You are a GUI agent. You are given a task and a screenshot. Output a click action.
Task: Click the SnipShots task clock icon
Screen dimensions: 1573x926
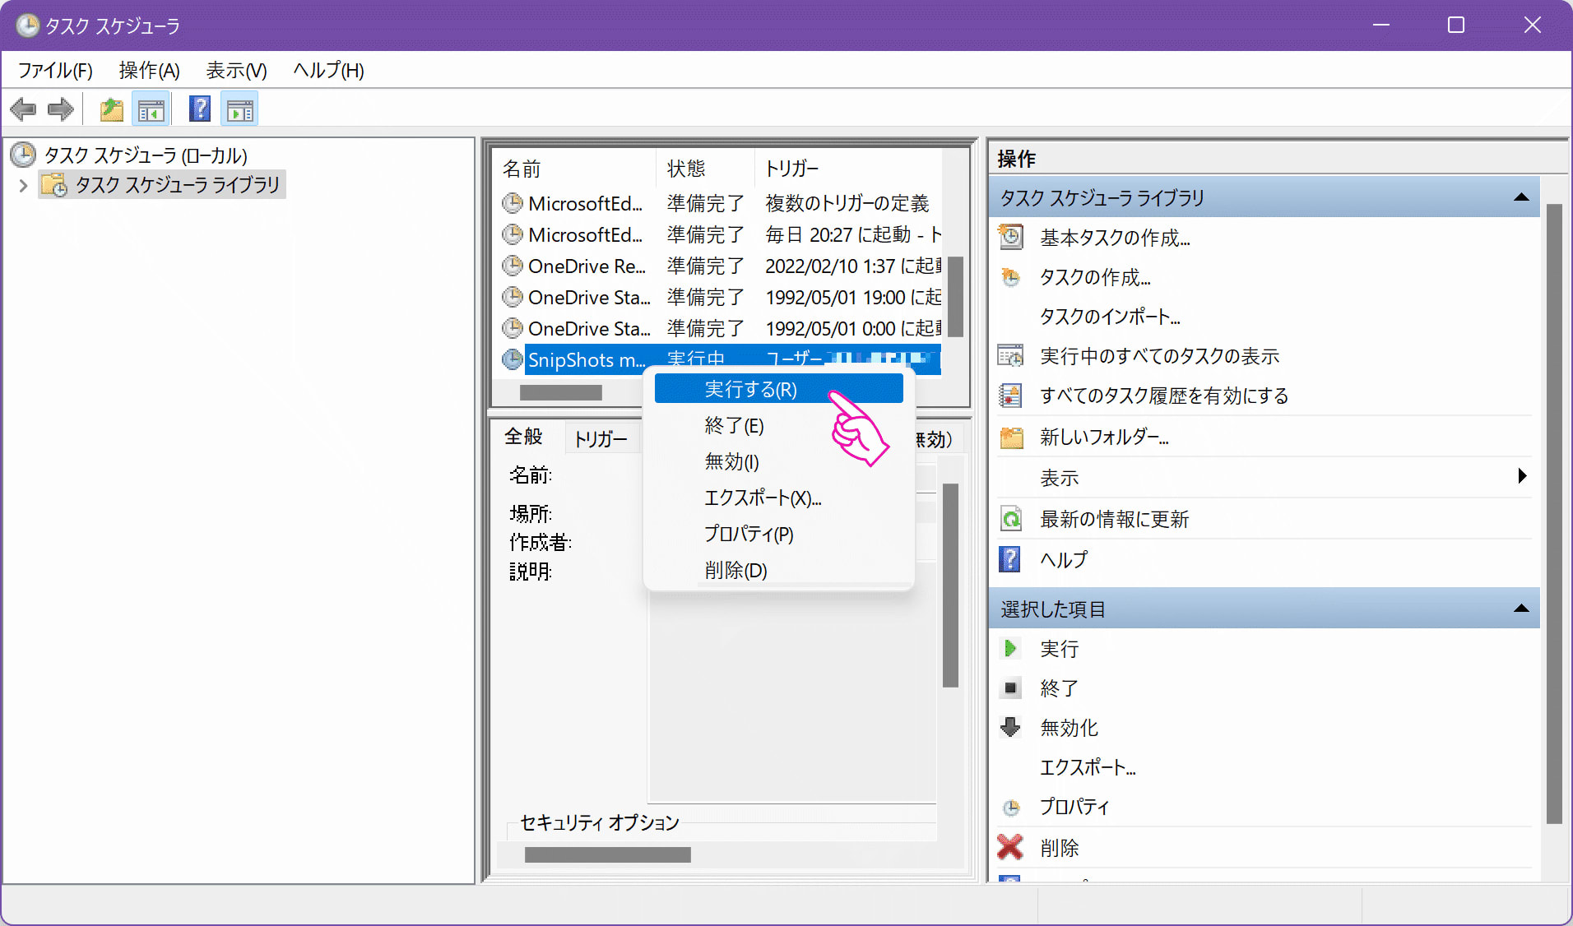513,359
